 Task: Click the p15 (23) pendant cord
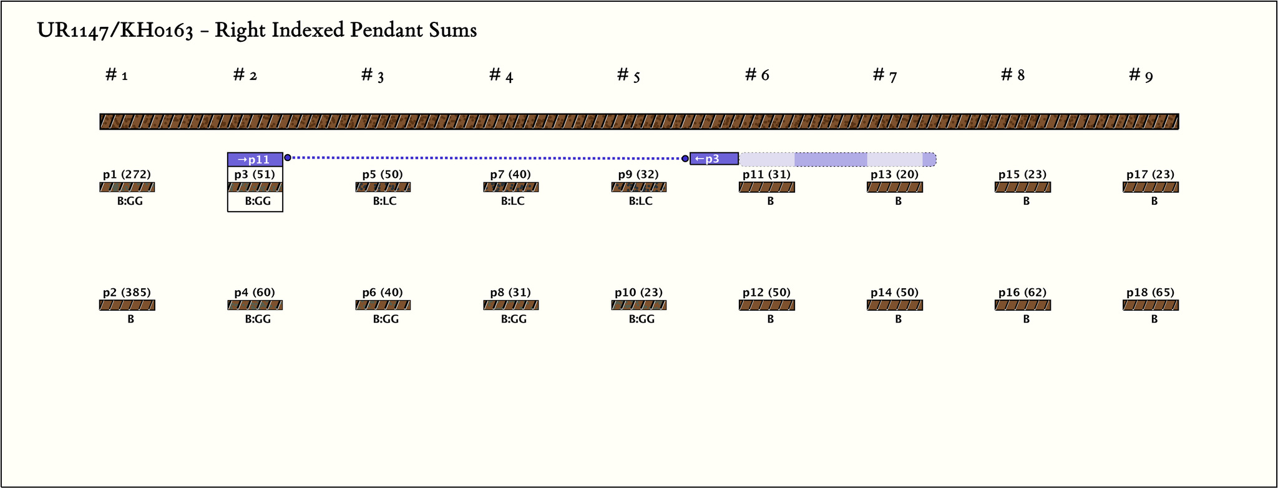(x=1023, y=187)
